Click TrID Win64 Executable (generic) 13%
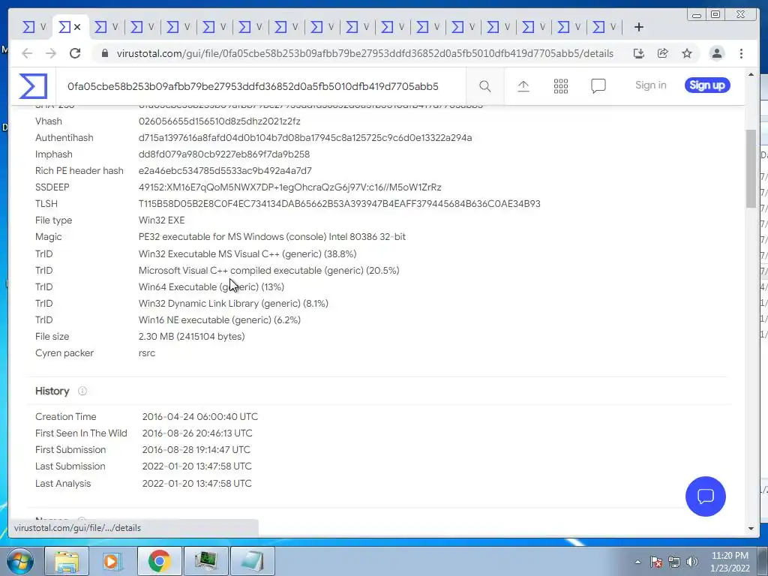The image size is (768, 576). coord(211,286)
